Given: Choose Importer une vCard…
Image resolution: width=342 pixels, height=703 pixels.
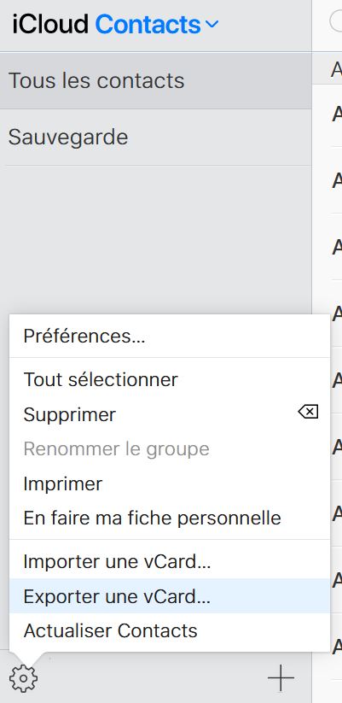Looking at the screenshot, I should click(x=170, y=561).
